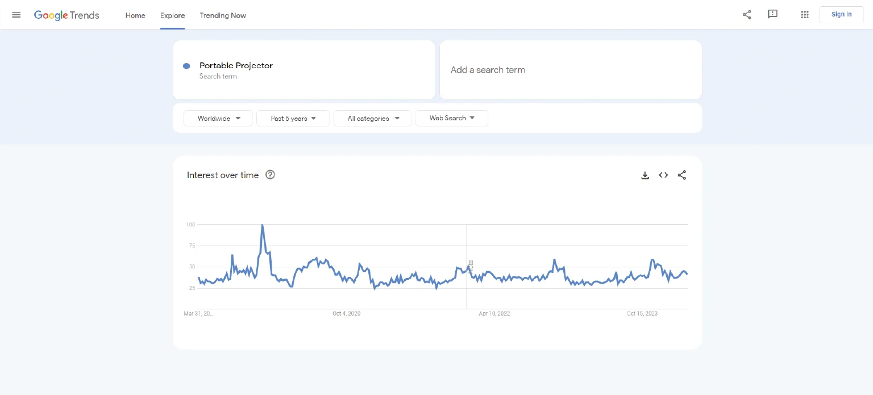The height and width of the screenshot is (395, 873).
Task: Download the Interest over time data
Action: tap(645, 175)
